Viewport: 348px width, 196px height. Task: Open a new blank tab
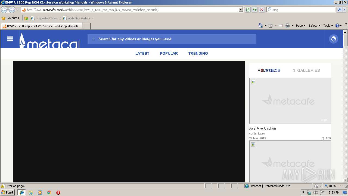86,26
